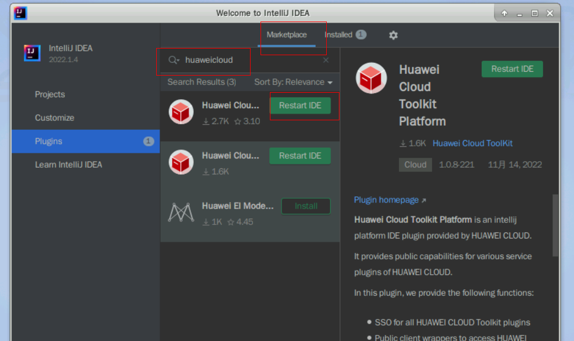The width and height of the screenshot is (574, 341).
Task: Install the Huawei EI ModelArts plugin
Action: click(x=306, y=206)
